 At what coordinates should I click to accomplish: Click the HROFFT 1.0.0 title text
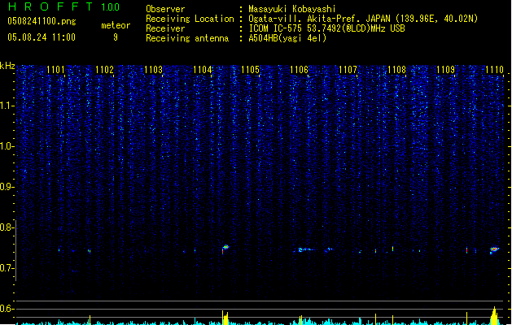[x=63, y=6]
